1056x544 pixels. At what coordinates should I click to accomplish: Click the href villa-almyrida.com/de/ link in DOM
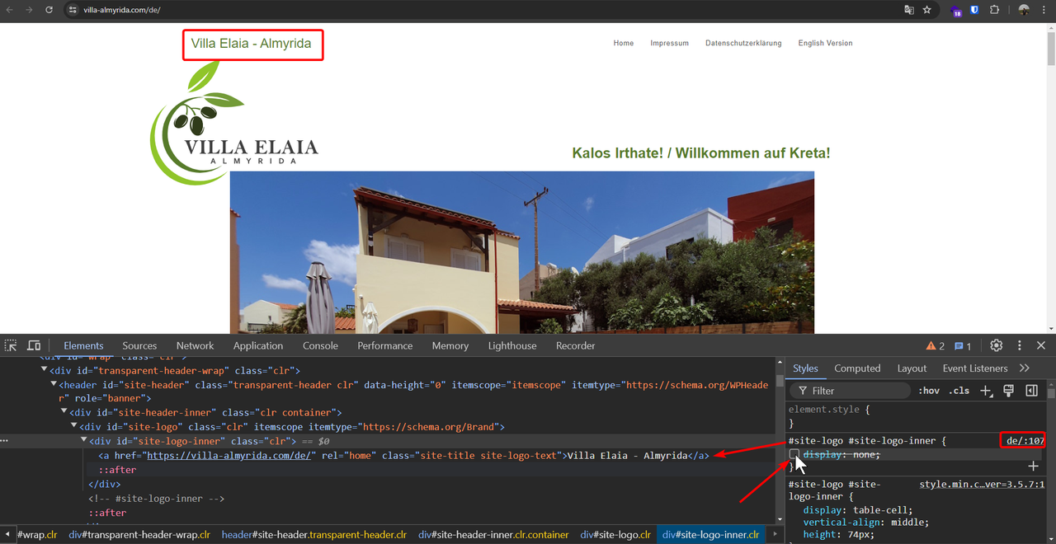pos(229,456)
